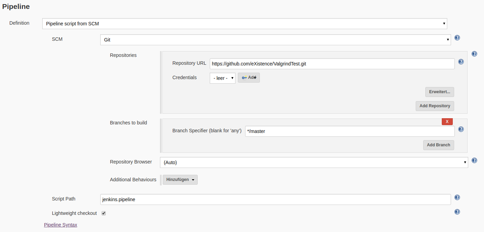484x232 pixels.
Task: Open help for Lightweight checkout
Action: click(457, 212)
